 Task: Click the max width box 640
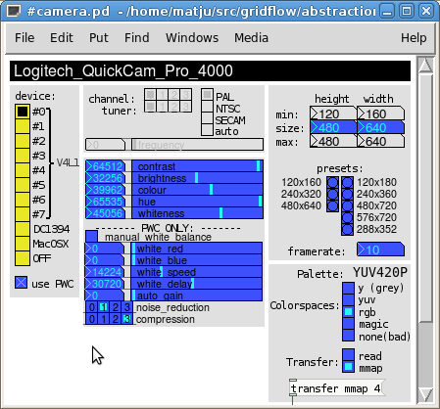click(380, 141)
